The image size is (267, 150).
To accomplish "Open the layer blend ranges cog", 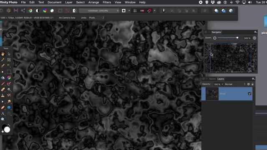I will [249, 84].
